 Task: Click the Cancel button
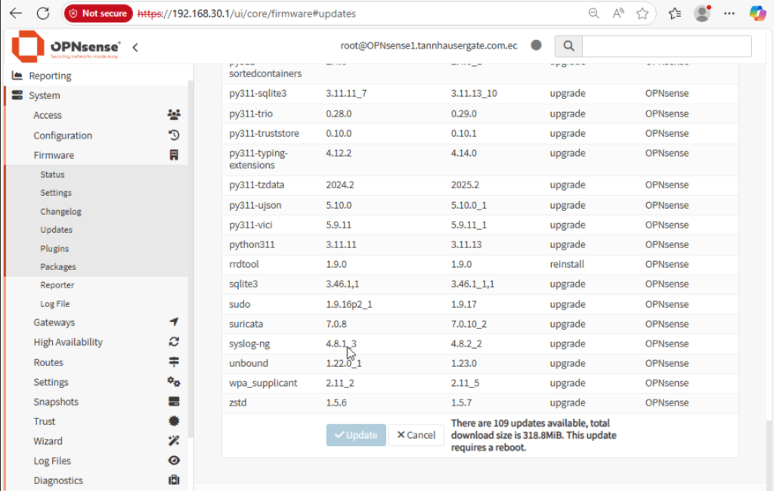click(x=416, y=435)
